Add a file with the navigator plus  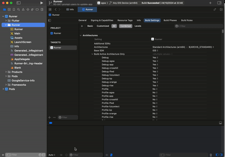tap(3, 155)
